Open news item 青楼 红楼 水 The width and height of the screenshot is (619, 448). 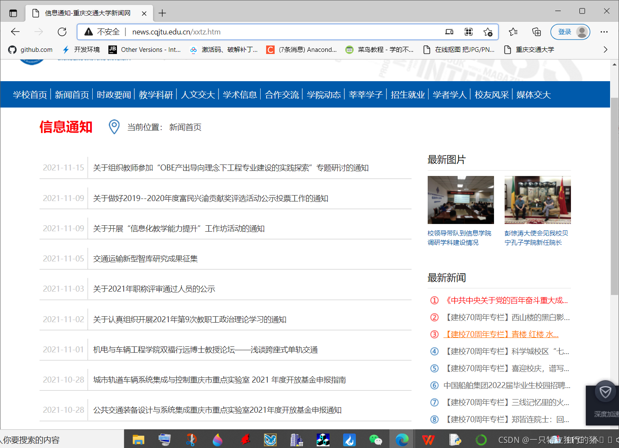[x=501, y=335]
